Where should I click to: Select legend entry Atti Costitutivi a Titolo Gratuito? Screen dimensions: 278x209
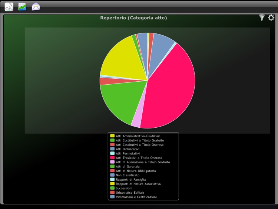point(140,140)
